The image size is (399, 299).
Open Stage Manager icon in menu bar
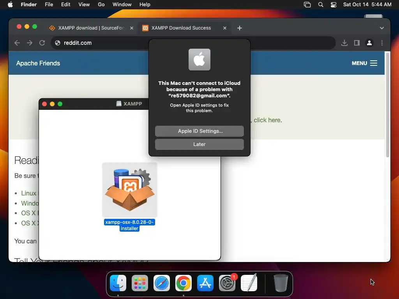307,5
